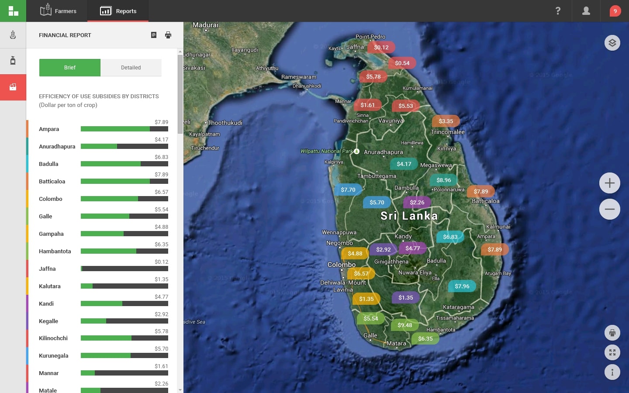Screen dimensions: 629x393
Task: Select the wheat crops sidebar icon
Action: [13, 35]
